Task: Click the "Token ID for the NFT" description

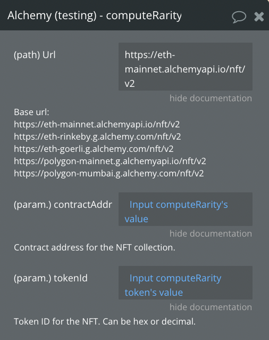Action: (105, 321)
